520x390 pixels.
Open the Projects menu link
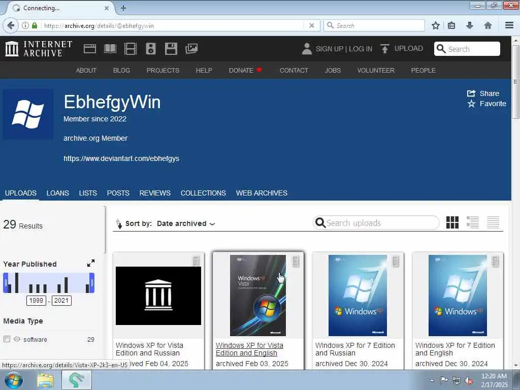pyautogui.click(x=163, y=70)
